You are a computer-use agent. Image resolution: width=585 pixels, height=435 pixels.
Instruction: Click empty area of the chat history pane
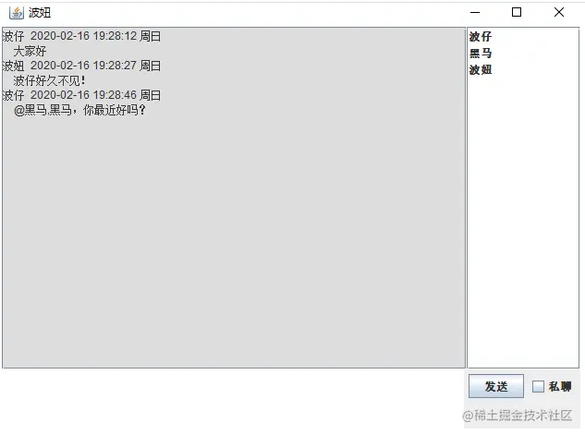234,242
